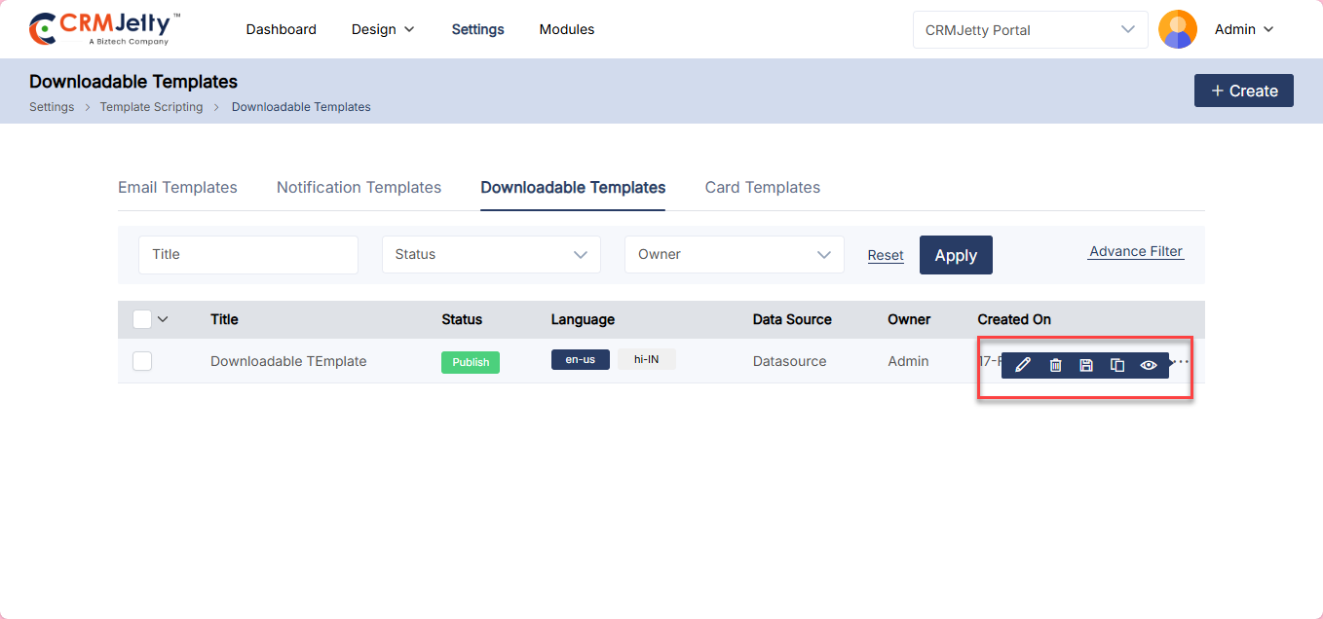
Task: Click into the Title filter field
Action: [247, 254]
